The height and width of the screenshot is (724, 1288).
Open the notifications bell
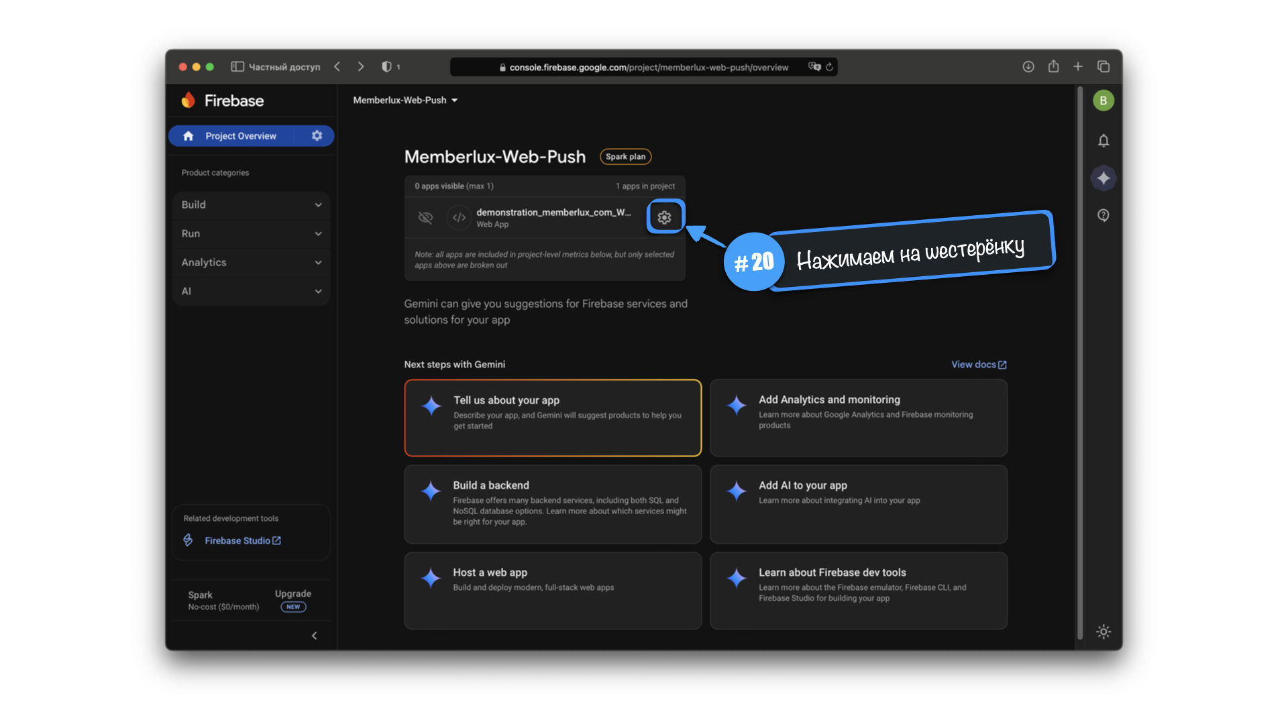(x=1103, y=141)
